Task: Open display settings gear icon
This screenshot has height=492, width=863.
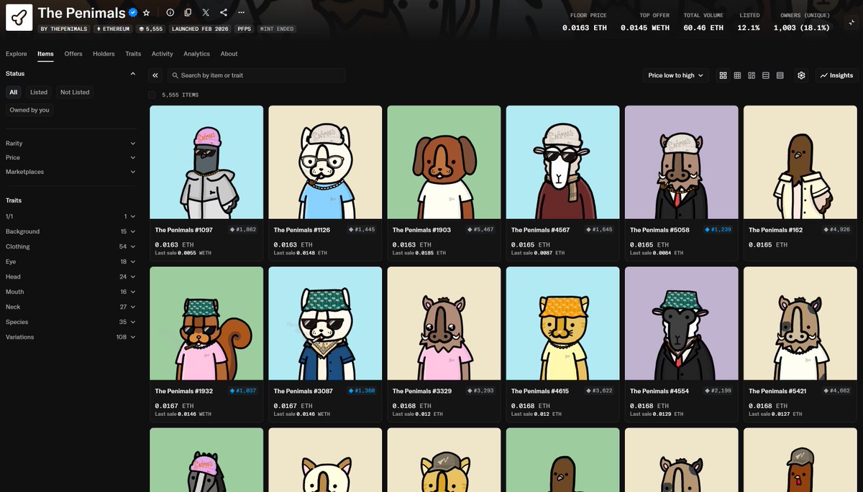Action: pyautogui.click(x=801, y=75)
